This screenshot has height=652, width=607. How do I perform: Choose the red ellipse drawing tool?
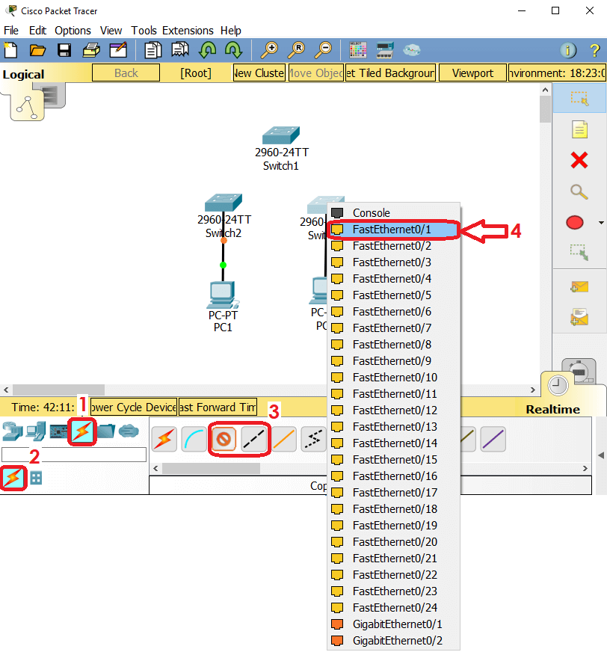pos(575,223)
